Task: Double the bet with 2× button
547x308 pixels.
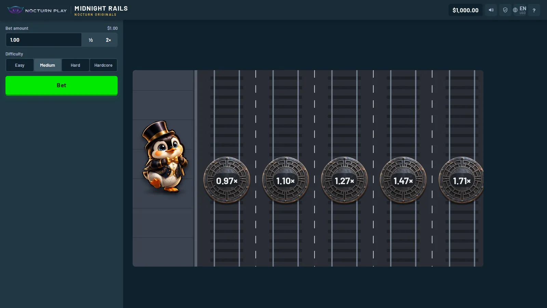Action: tap(108, 40)
